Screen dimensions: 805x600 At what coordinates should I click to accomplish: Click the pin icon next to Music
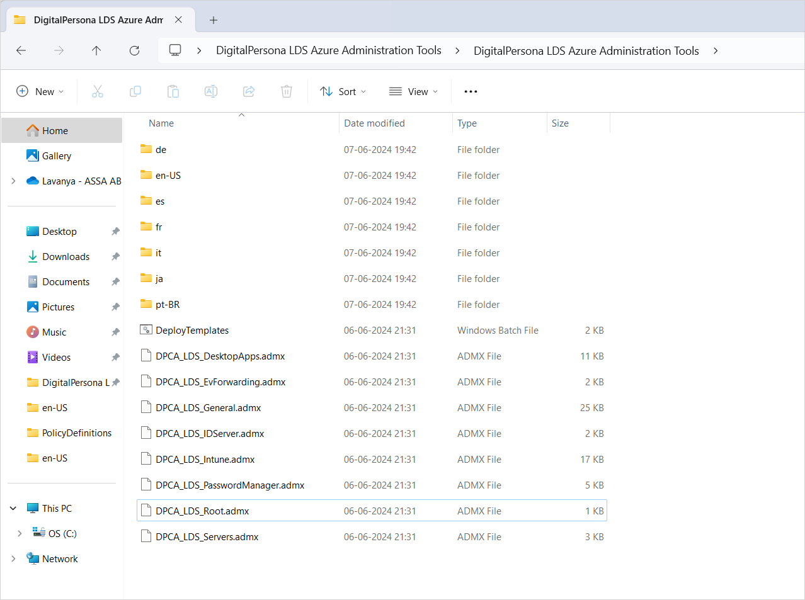(x=115, y=332)
